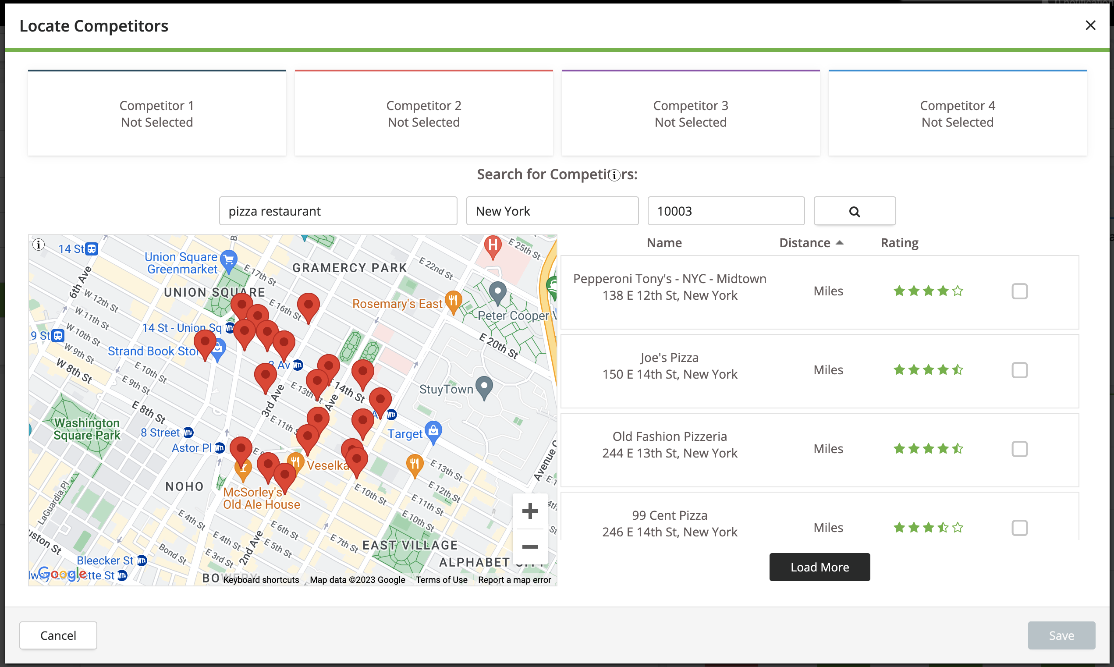Click the magnifier search button
Screen dimensions: 1114x667
854,211
